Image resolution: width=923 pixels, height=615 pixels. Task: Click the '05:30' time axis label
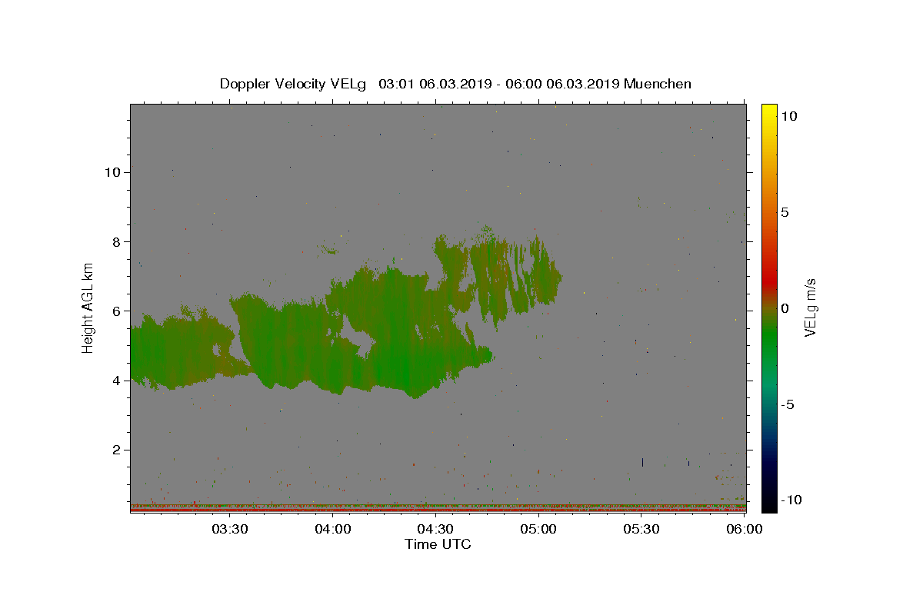(641, 529)
